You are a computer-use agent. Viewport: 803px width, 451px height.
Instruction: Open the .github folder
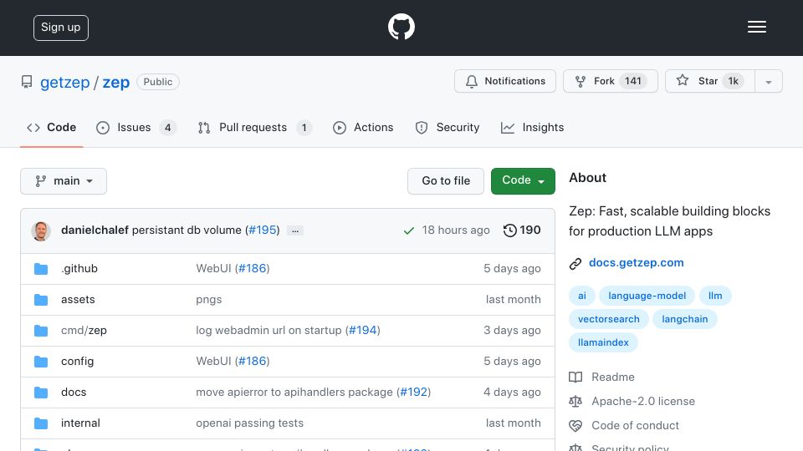(x=79, y=268)
